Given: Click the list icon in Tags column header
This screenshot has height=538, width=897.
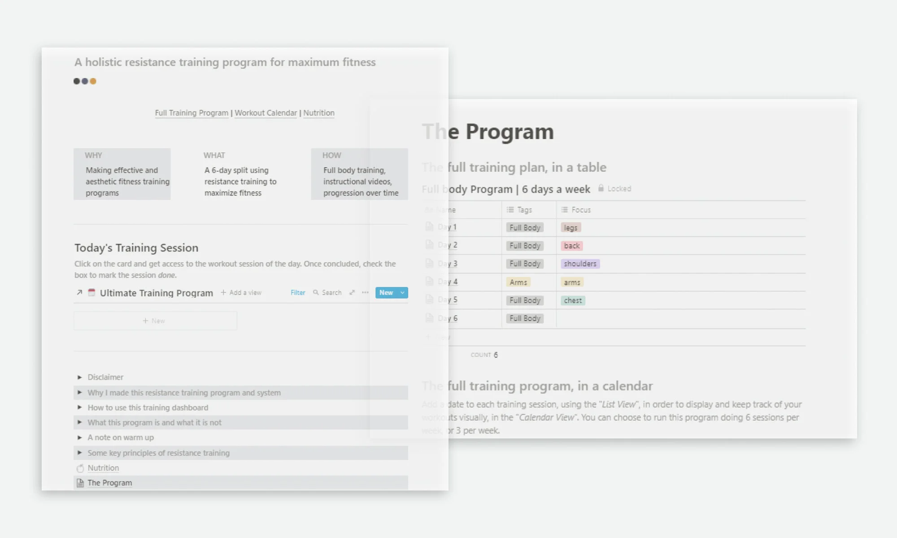Looking at the screenshot, I should (510, 210).
